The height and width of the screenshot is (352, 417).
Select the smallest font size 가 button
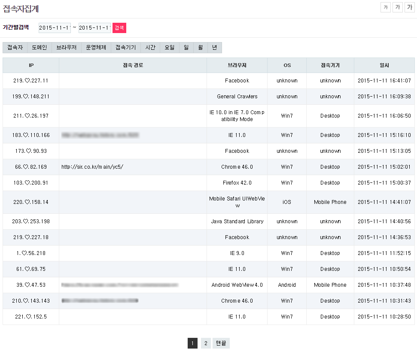pyautogui.click(x=385, y=7)
